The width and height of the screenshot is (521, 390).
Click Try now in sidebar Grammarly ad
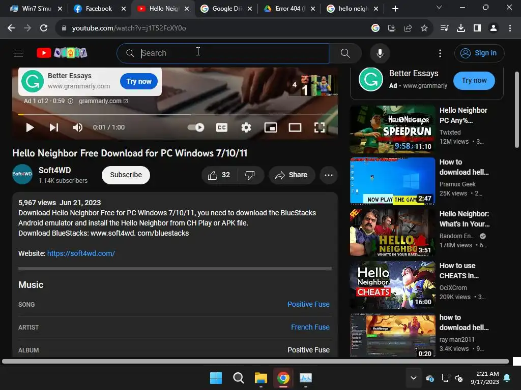coord(474,81)
